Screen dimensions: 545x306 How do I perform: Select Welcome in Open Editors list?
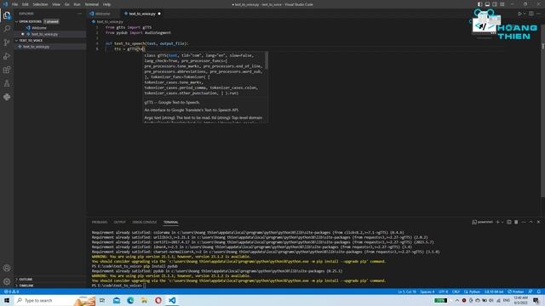click(39, 28)
